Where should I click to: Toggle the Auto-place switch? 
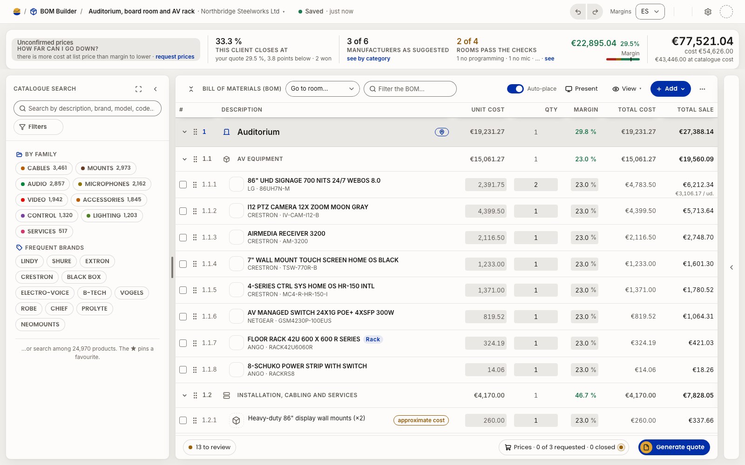coord(515,89)
